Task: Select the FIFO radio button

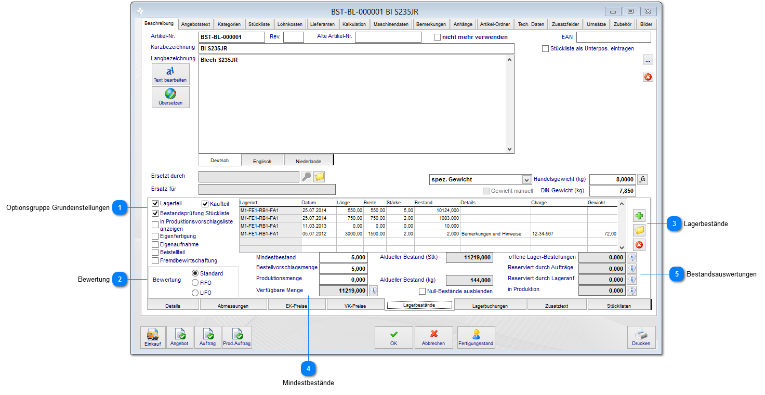Action: (x=195, y=283)
